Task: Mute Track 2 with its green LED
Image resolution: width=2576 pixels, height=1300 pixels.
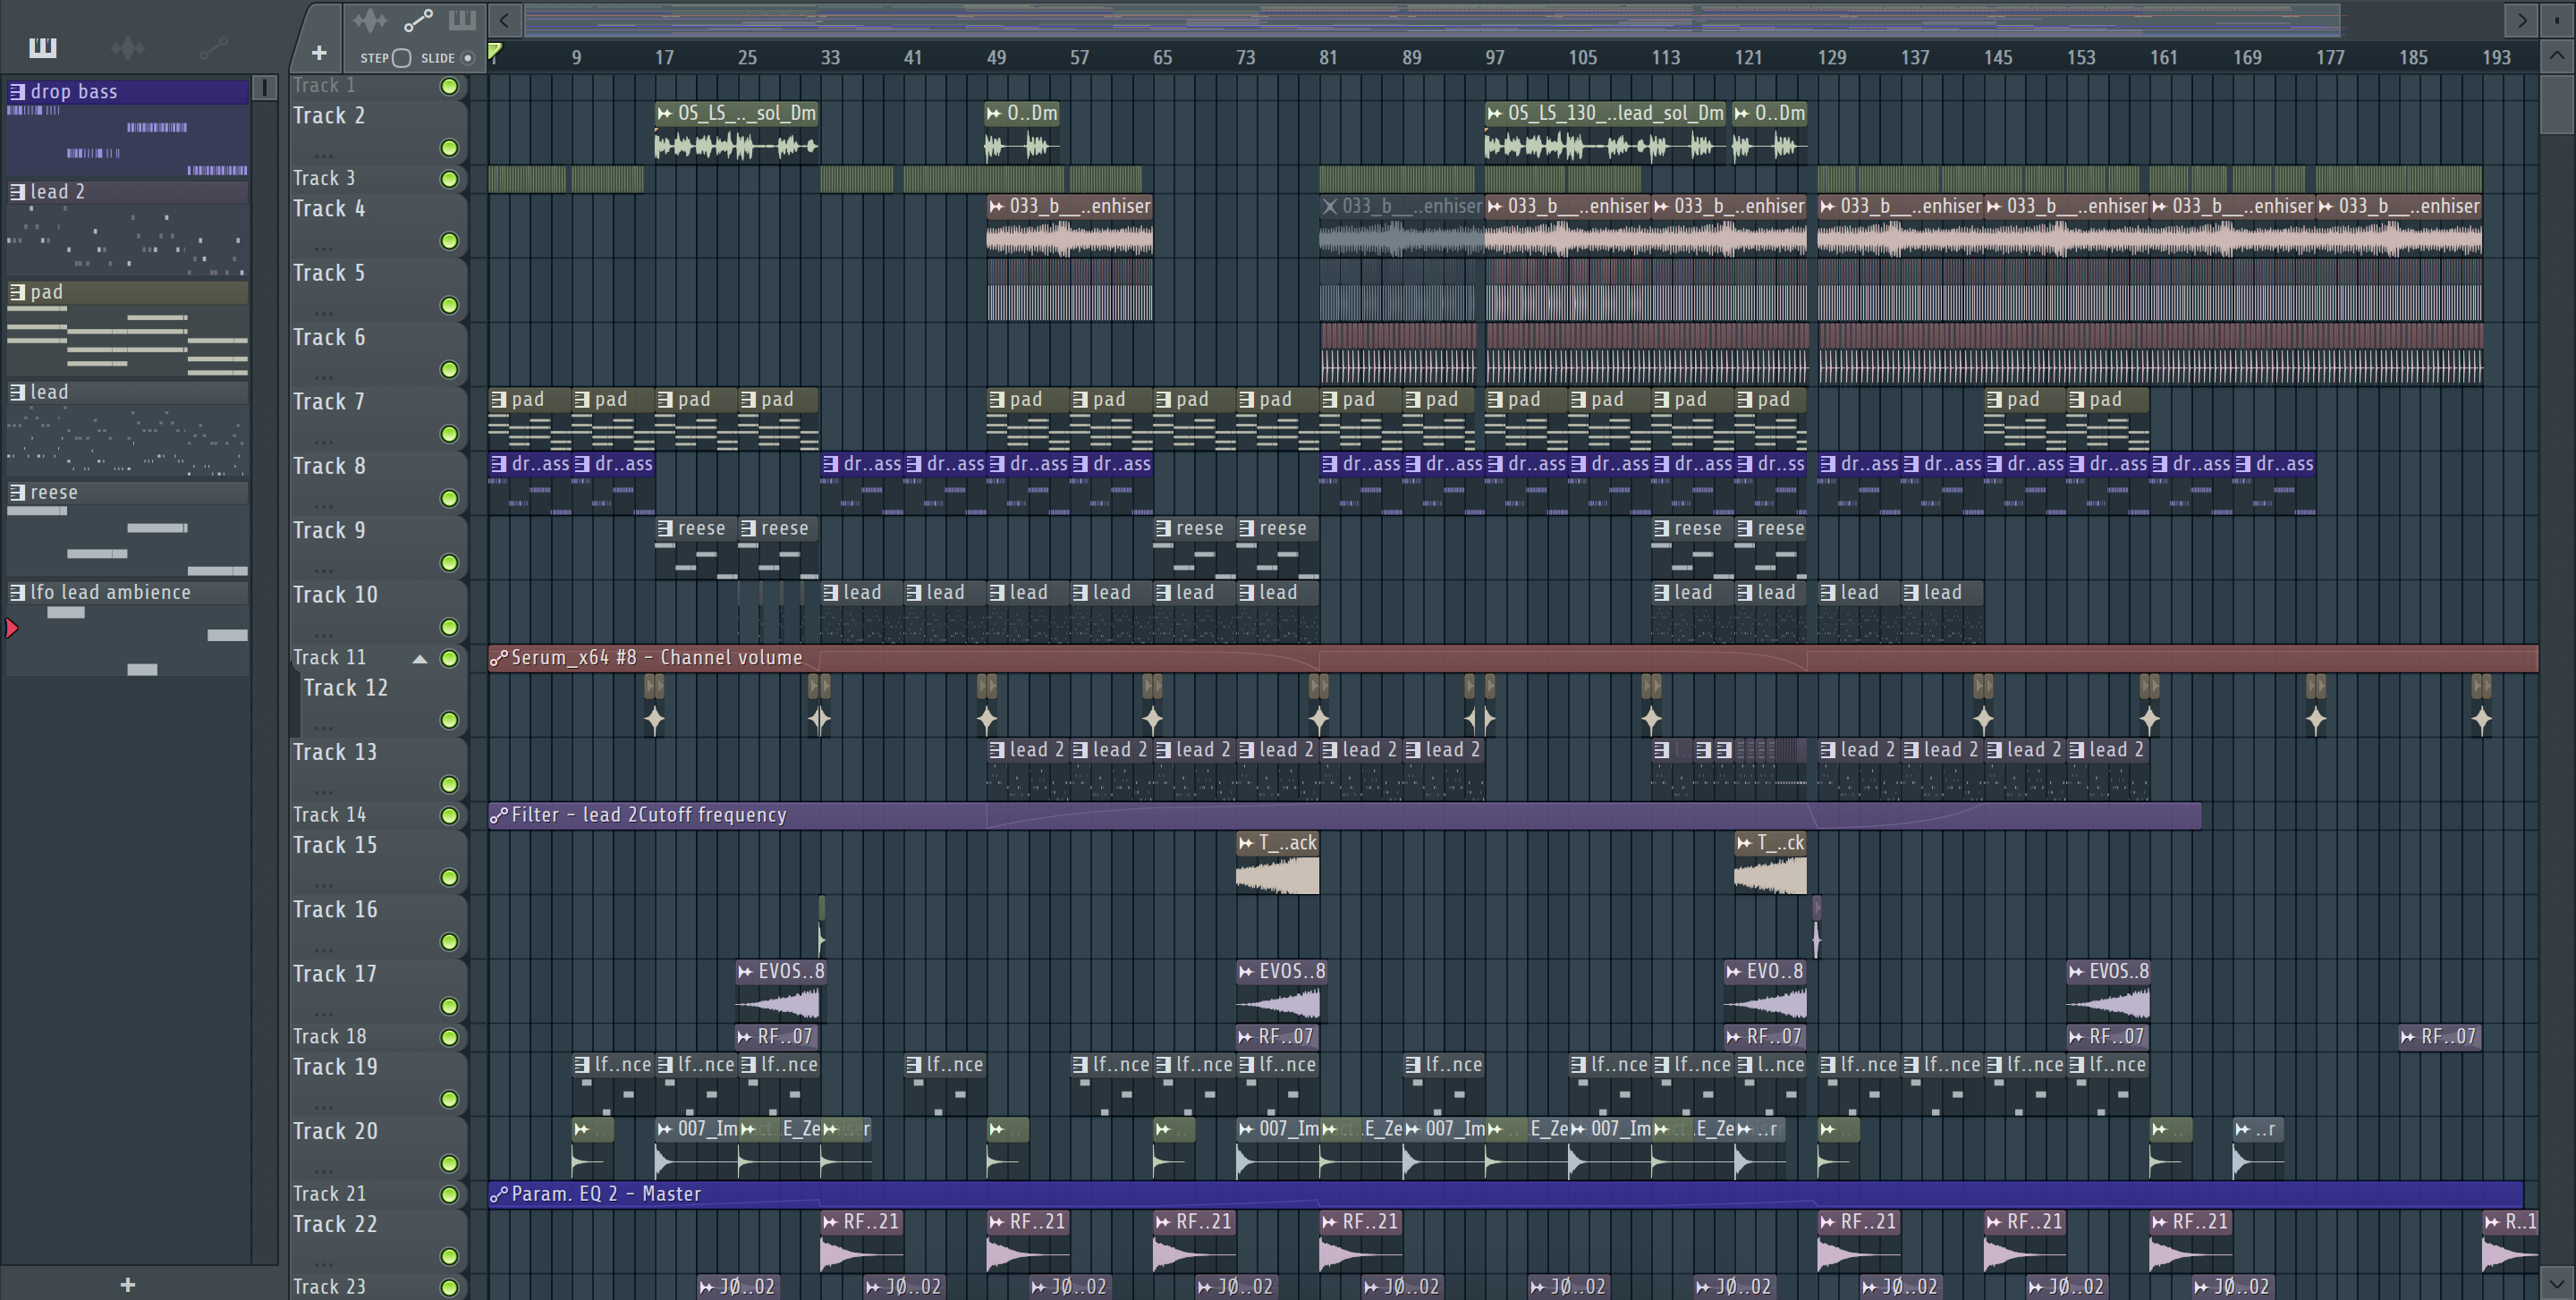Action: click(450, 148)
